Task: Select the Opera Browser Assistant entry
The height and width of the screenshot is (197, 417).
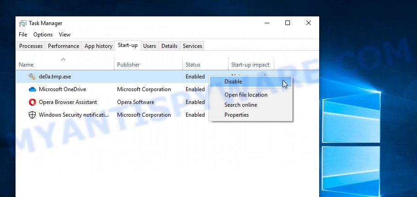Action: (x=68, y=102)
